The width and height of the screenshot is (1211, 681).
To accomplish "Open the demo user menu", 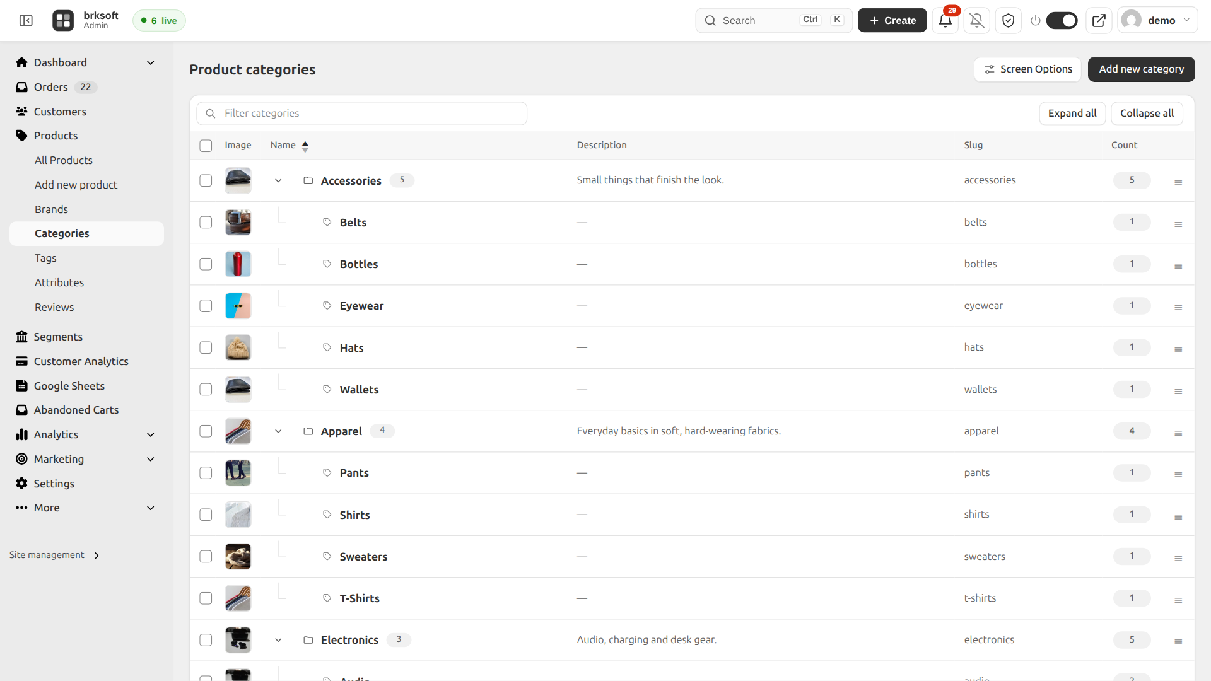I will coord(1157,20).
